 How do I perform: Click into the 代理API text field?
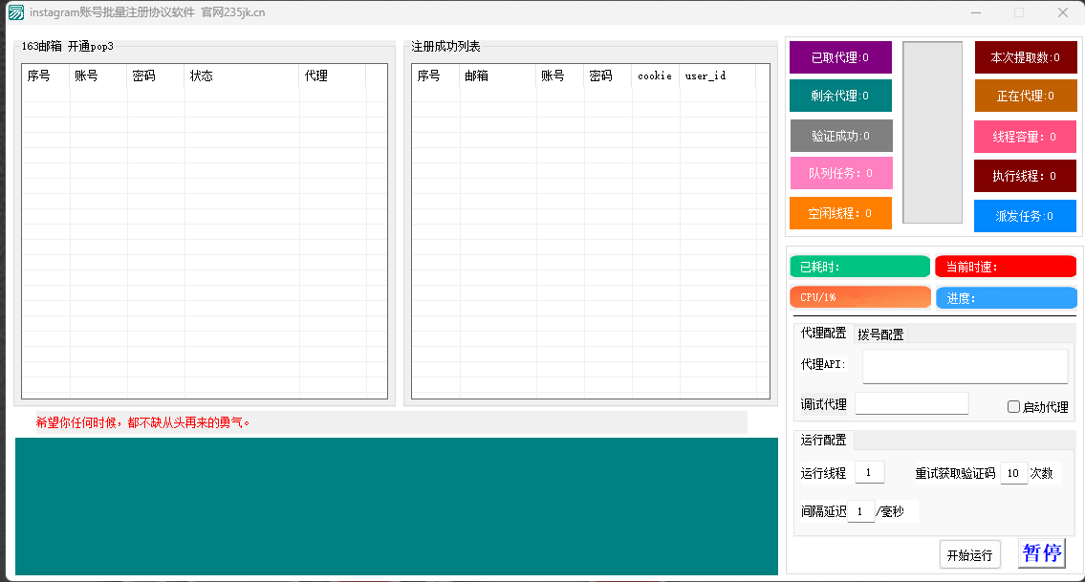click(x=965, y=366)
